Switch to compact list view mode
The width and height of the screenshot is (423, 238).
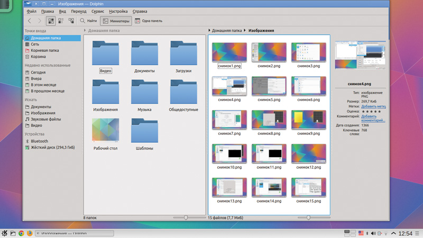click(61, 21)
